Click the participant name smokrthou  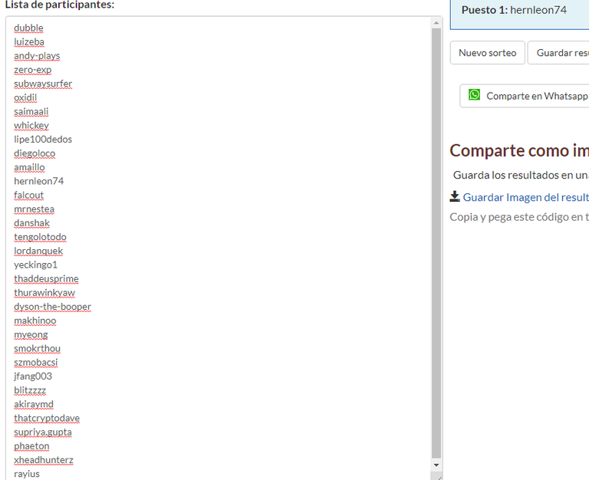pyautogui.click(x=37, y=349)
